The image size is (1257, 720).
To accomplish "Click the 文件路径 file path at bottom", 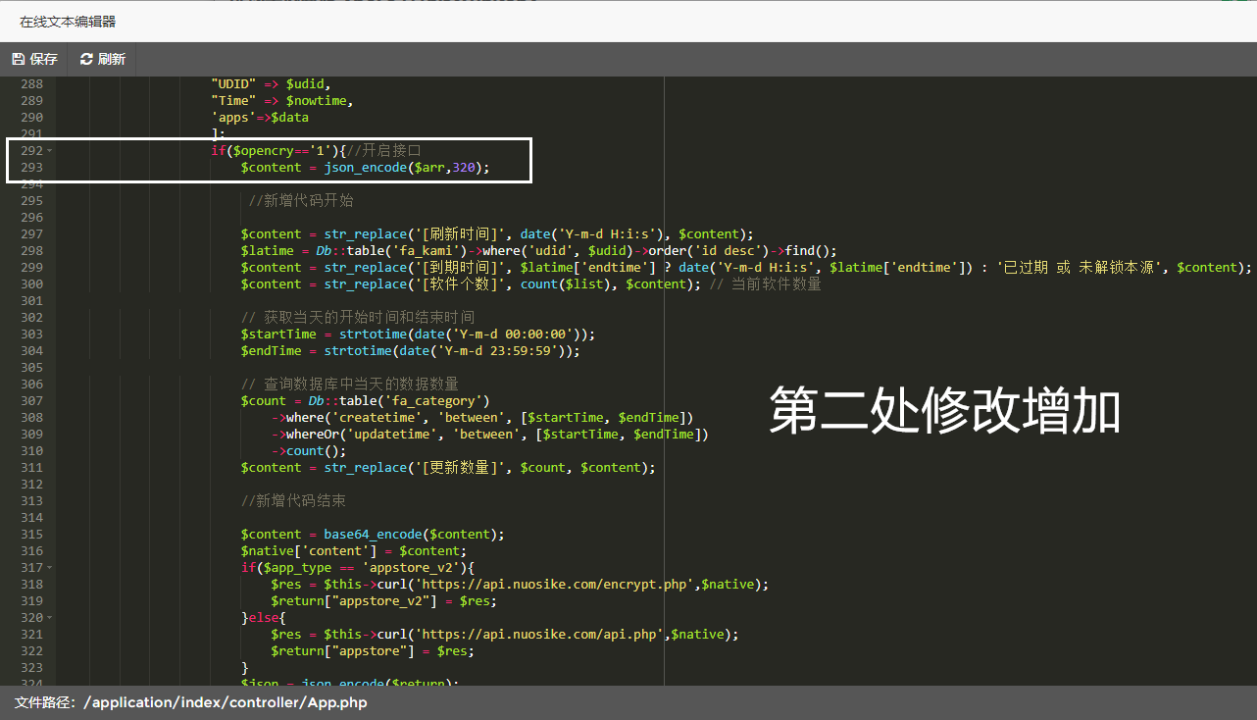I will pos(191,702).
